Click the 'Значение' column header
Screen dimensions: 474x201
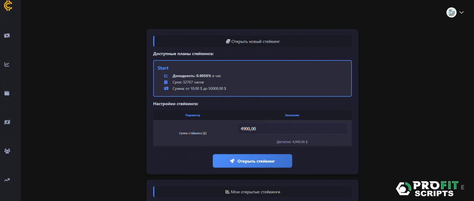(x=292, y=115)
